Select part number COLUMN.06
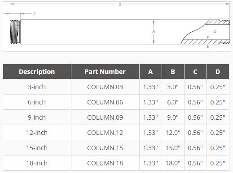Viewport: 233px width, 173px height. pos(105,102)
